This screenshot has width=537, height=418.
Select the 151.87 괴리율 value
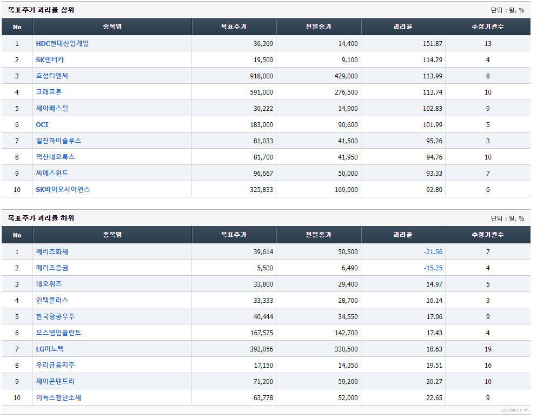click(433, 44)
